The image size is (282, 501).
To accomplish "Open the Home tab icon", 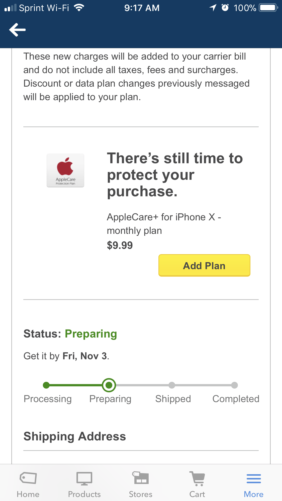I will click(28, 478).
